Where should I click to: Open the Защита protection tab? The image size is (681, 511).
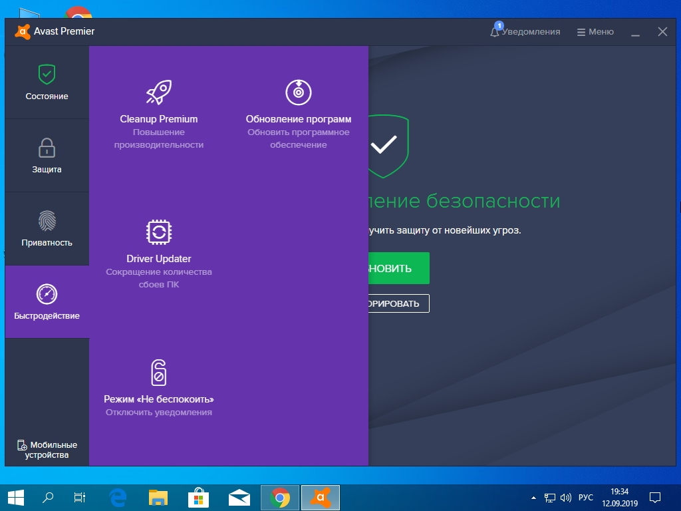47,156
